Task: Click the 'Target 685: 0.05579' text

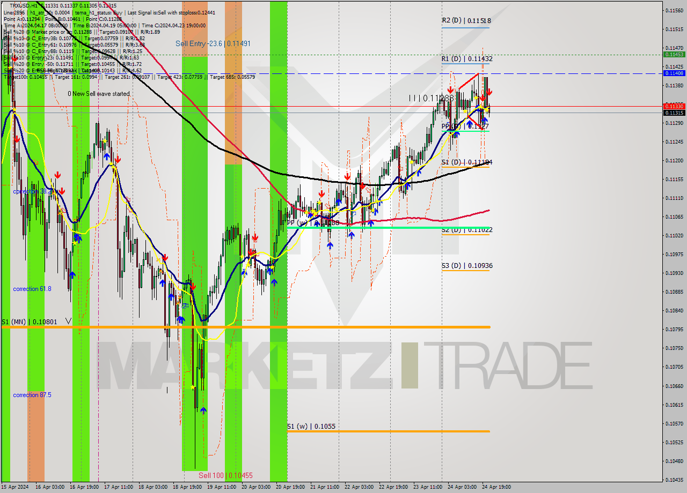Action: 232,77
